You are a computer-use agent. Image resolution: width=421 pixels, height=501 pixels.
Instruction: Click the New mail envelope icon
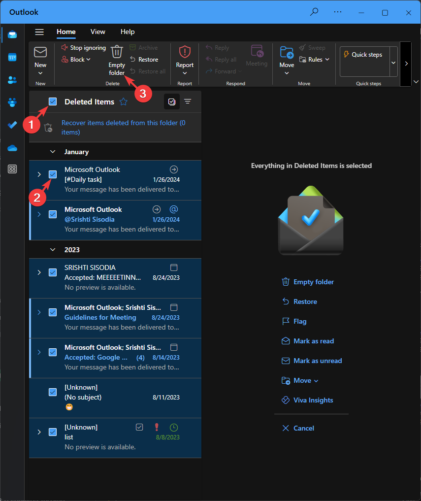pos(40,52)
